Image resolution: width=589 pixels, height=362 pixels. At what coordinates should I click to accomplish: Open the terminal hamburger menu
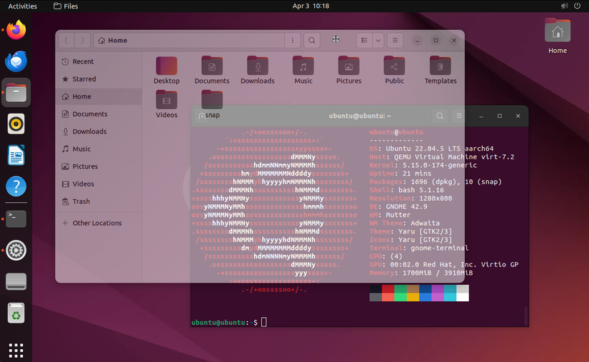pyautogui.click(x=459, y=116)
